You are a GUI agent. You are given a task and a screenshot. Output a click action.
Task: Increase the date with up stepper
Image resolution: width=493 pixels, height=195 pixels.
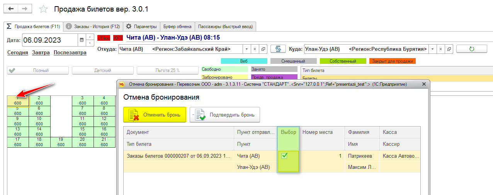point(90,37)
